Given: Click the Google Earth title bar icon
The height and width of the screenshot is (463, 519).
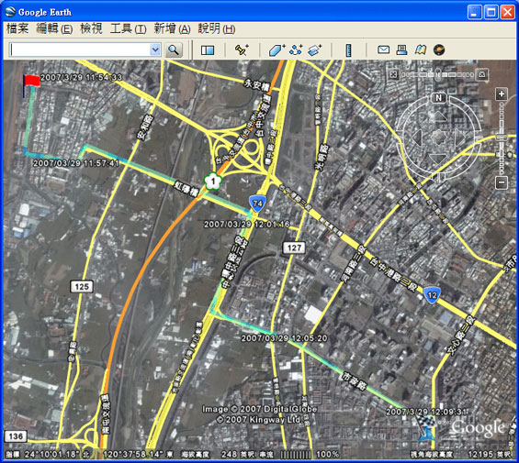Looking at the screenshot, I should 10,12.
